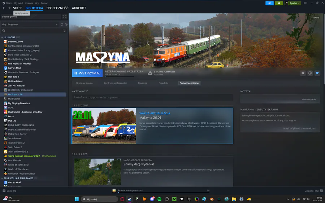Image resolution: width=325 pixels, height=203 pixels.
Task: Click the library search field
Action: tap(31, 31)
